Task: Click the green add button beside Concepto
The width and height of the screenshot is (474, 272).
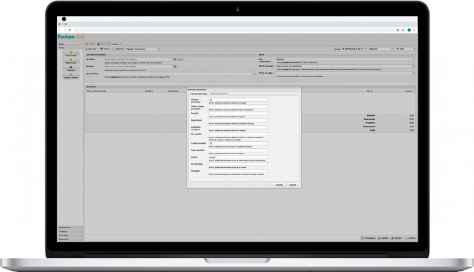Action: [x=175, y=59]
